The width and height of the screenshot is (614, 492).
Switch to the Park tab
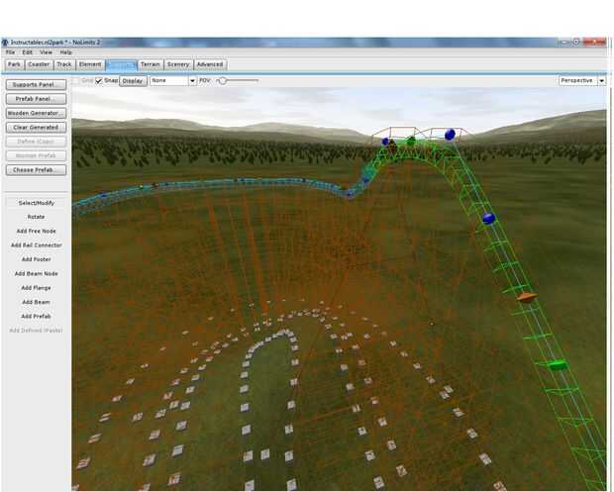coord(15,64)
